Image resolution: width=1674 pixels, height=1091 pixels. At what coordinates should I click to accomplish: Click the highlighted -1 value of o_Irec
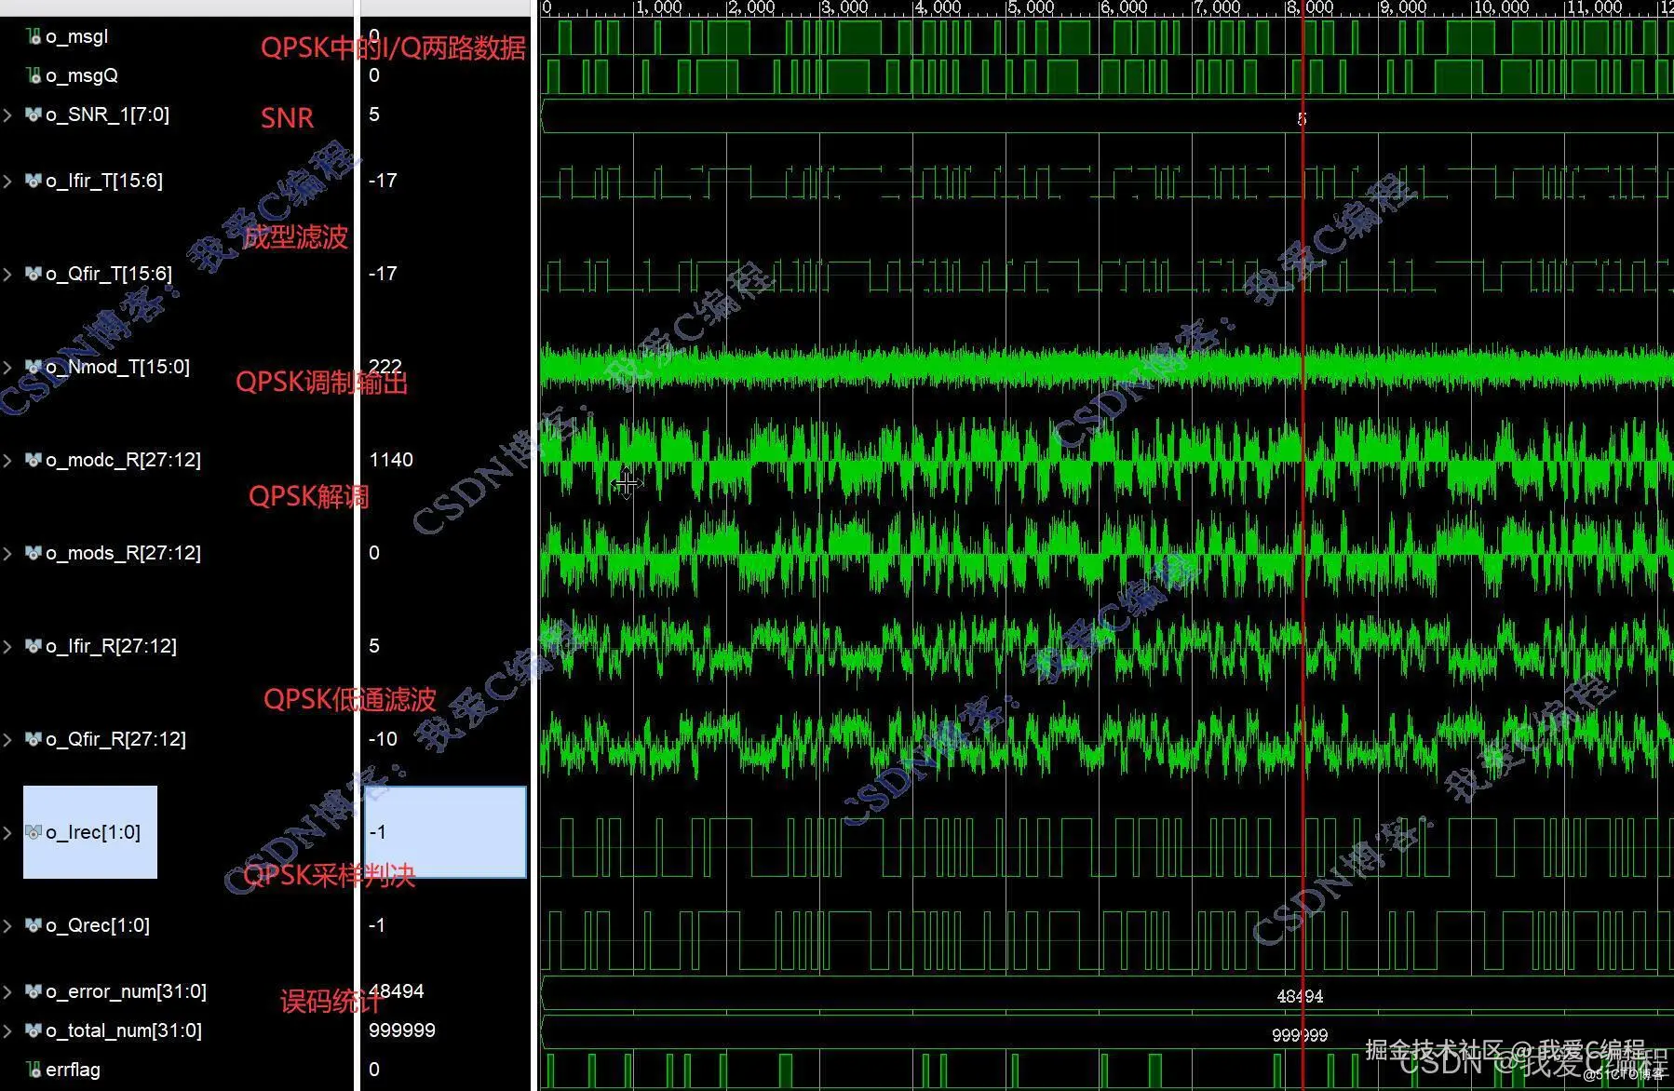(377, 832)
